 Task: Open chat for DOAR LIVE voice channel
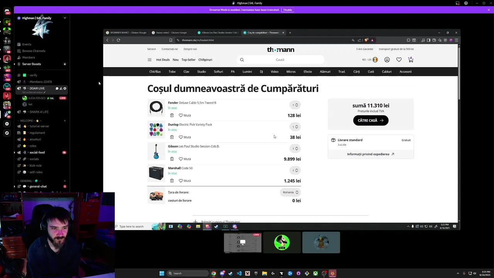(x=57, y=88)
